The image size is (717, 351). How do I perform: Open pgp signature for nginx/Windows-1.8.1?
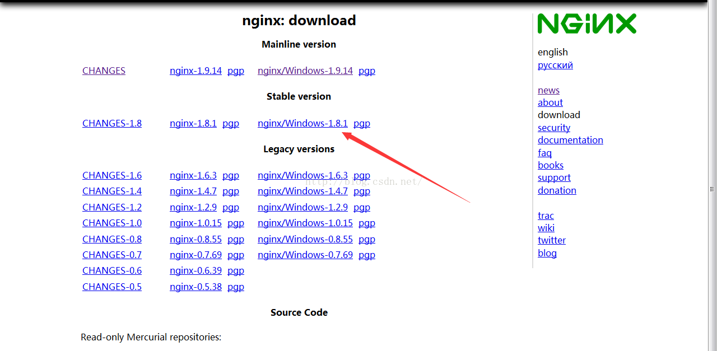point(362,124)
